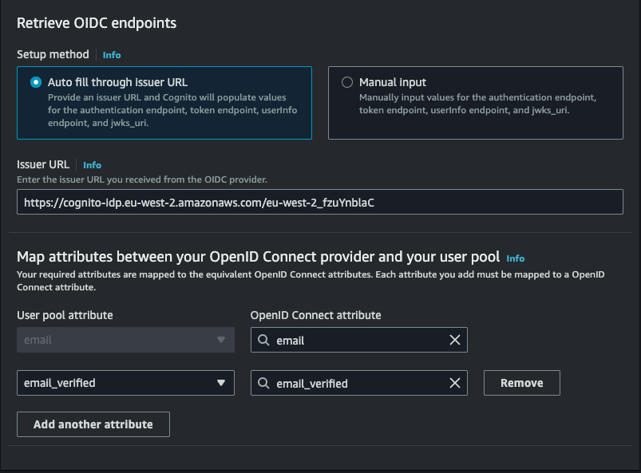Clear the email OpenID Connect attribute search
Screen dimensions: 641x473
click(455, 340)
